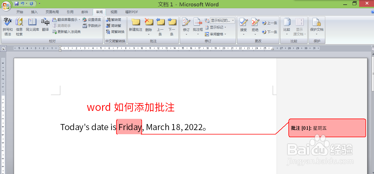Open the 页面布局 tab

(52, 12)
